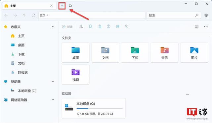Click the Cut scissors icon
This screenshot has width=212, height=123.
(81, 27)
